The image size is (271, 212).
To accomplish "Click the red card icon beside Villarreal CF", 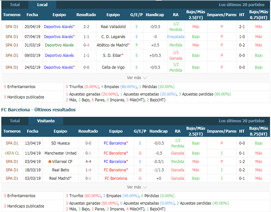I will [50, 162].
